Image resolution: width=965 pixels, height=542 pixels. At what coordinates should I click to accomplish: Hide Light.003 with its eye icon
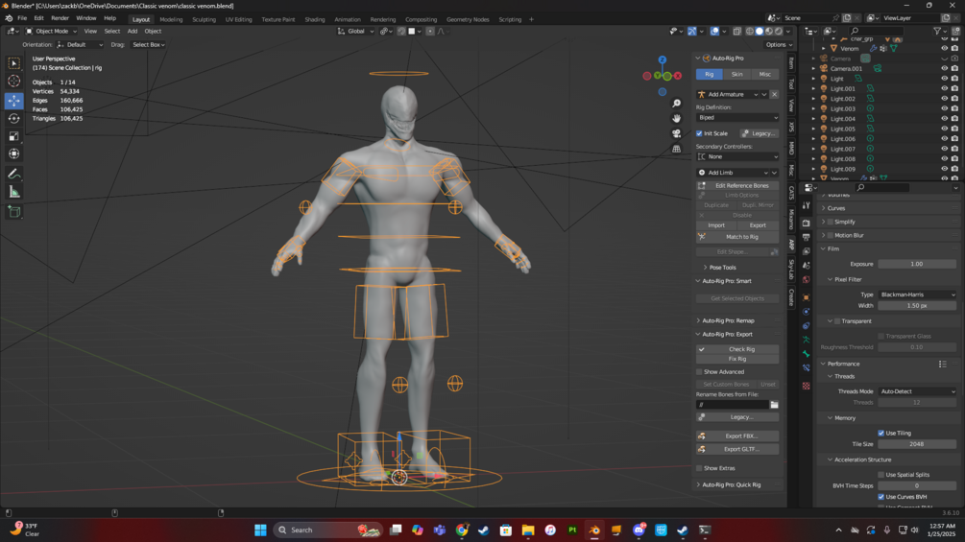[944, 108]
